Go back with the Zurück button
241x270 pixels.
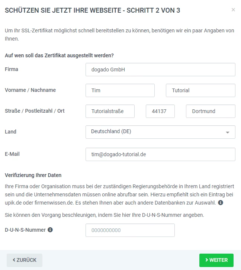click(25, 260)
